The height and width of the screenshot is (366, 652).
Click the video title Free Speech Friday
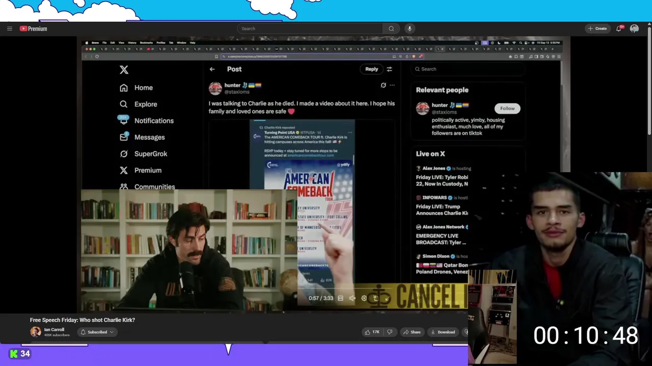tap(83, 320)
